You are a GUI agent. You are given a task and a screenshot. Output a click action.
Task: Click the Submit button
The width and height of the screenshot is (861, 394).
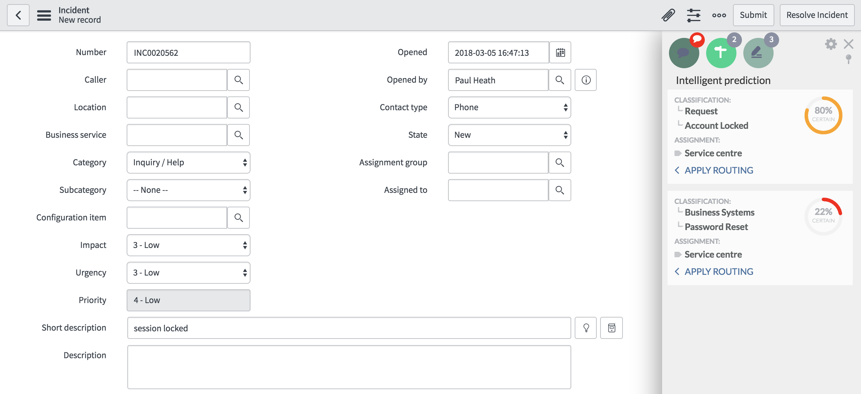point(753,15)
